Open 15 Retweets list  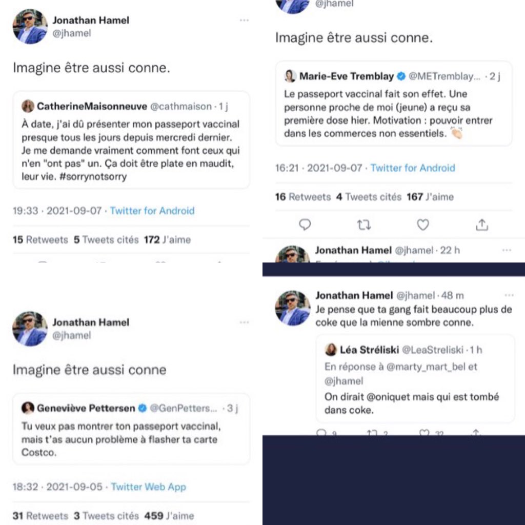pyautogui.click(x=40, y=240)
